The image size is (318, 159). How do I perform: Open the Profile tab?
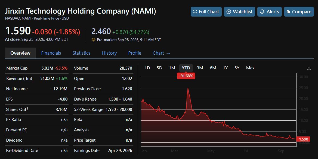tap(135, 53)
